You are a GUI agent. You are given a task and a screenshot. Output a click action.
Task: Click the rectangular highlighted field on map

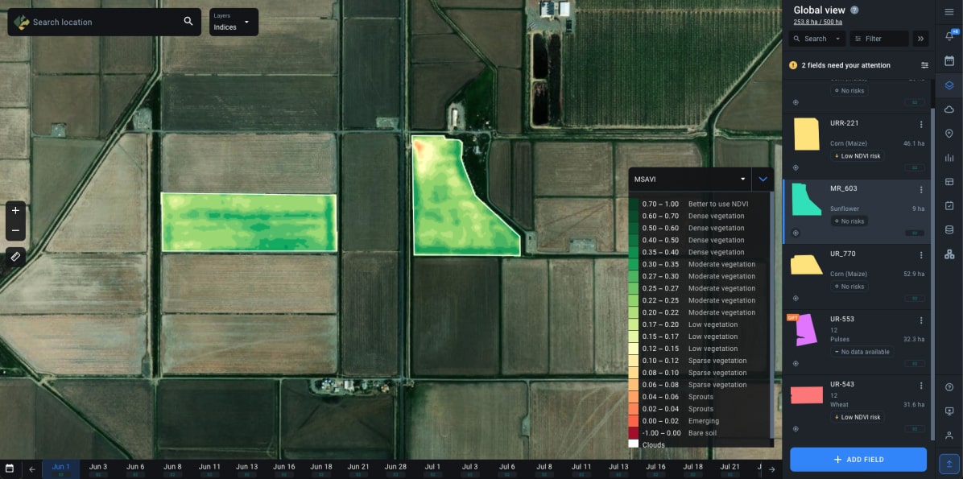point(249,222)
